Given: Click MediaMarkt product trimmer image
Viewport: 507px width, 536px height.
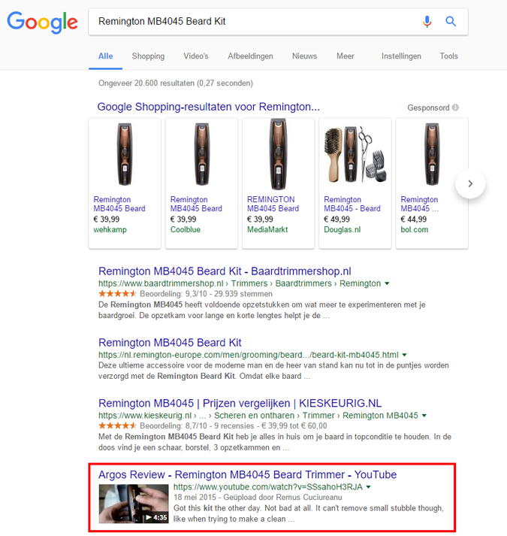Looking at the screenshot, I should 279,154.
